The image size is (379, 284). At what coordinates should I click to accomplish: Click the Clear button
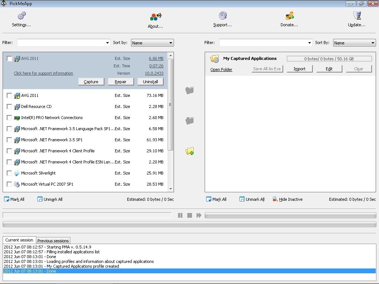tap(359, 69)
